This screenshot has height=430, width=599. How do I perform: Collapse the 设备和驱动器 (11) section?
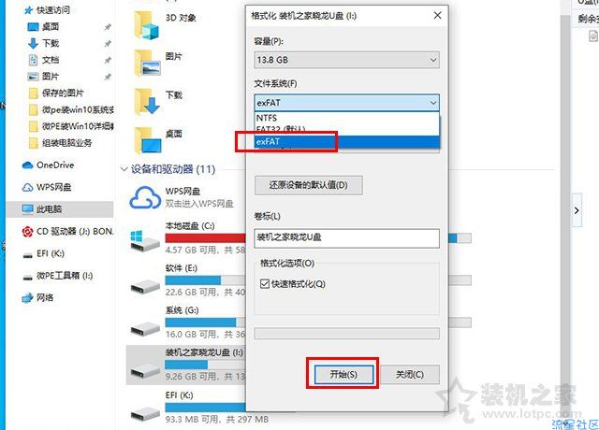tap(124, 168)
